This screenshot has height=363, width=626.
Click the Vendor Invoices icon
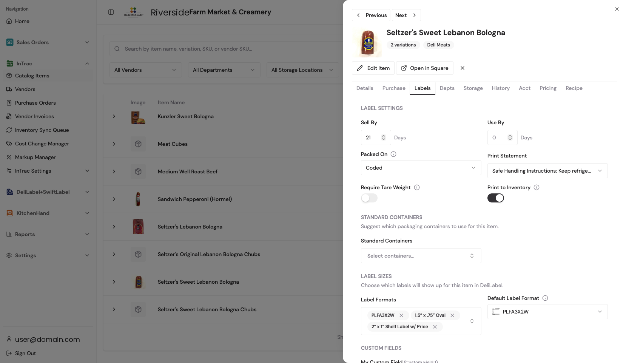click(9, 116)
